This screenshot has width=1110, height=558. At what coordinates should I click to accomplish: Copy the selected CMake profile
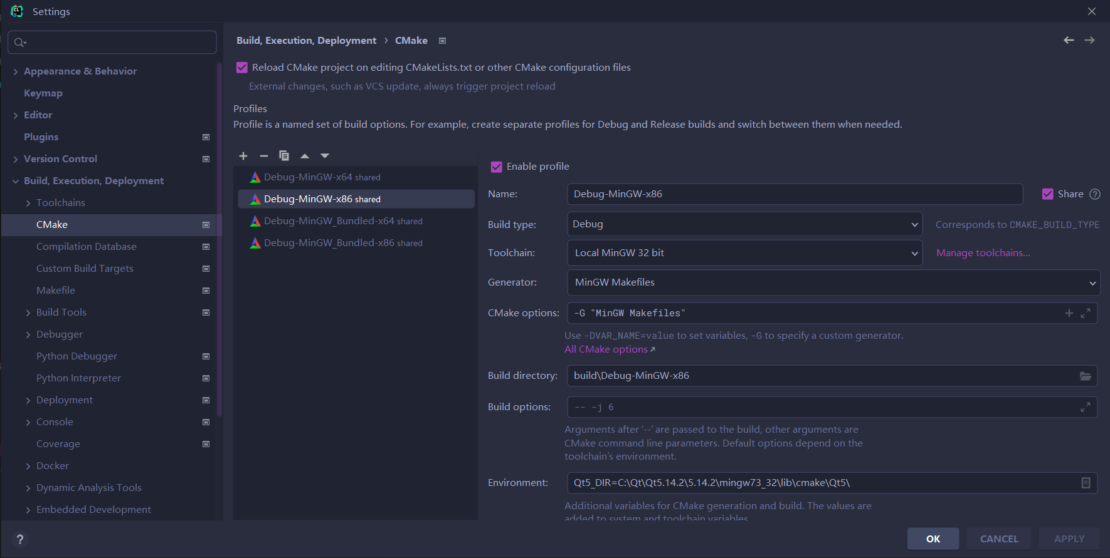click(x=284, y=156)
